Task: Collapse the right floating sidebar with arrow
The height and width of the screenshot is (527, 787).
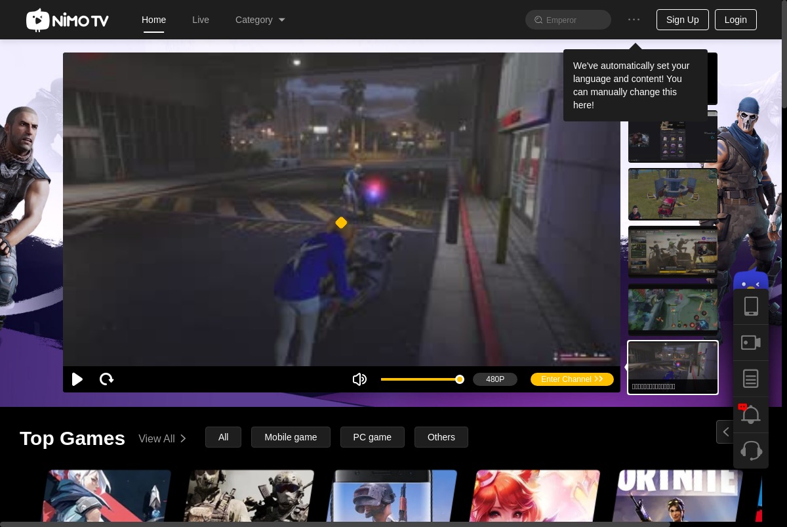Action: (x=725, y=432)
